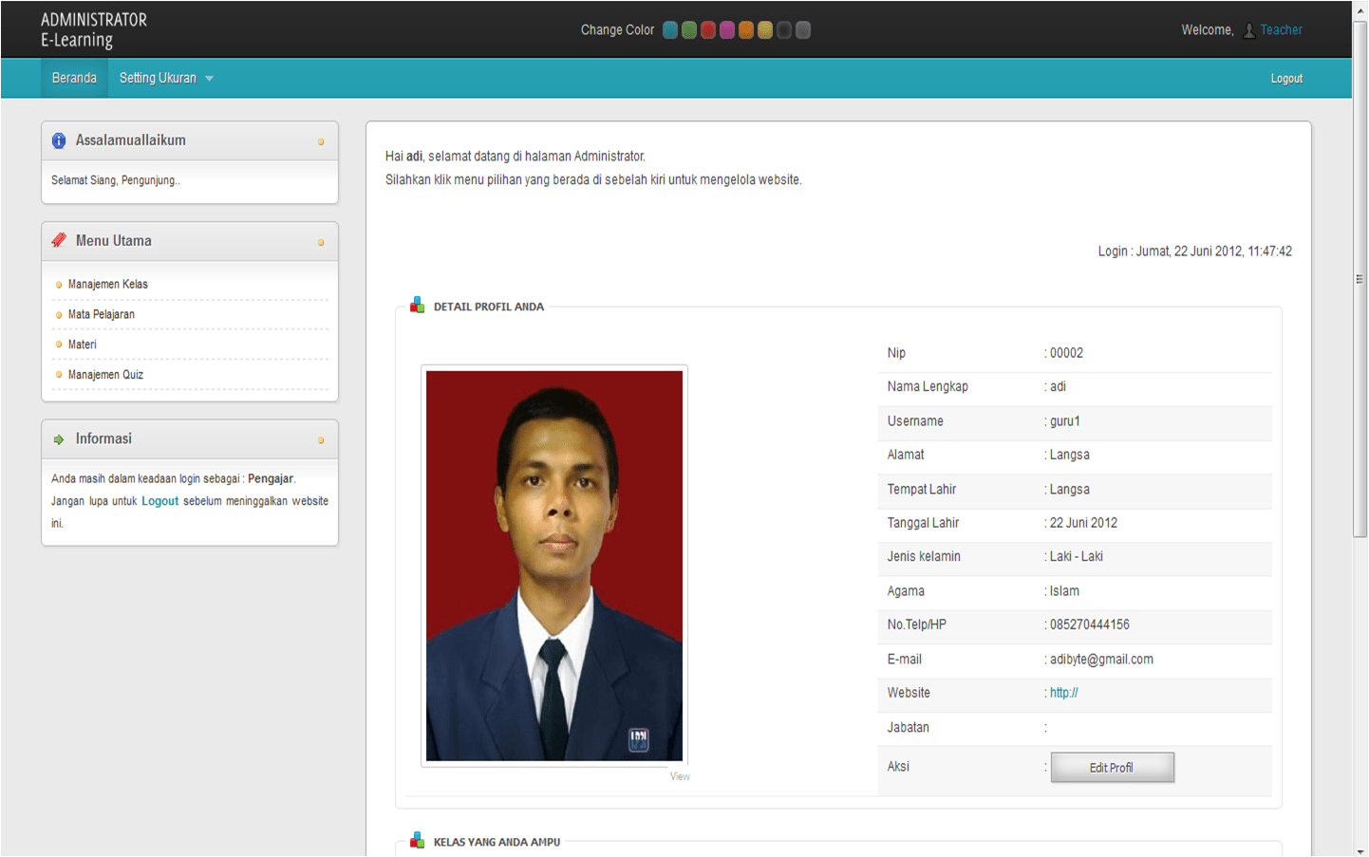Click the Jenis kelamin value Laki - Laki
This screenshot has width=1369, height=857.
[x=1077, y=556]
